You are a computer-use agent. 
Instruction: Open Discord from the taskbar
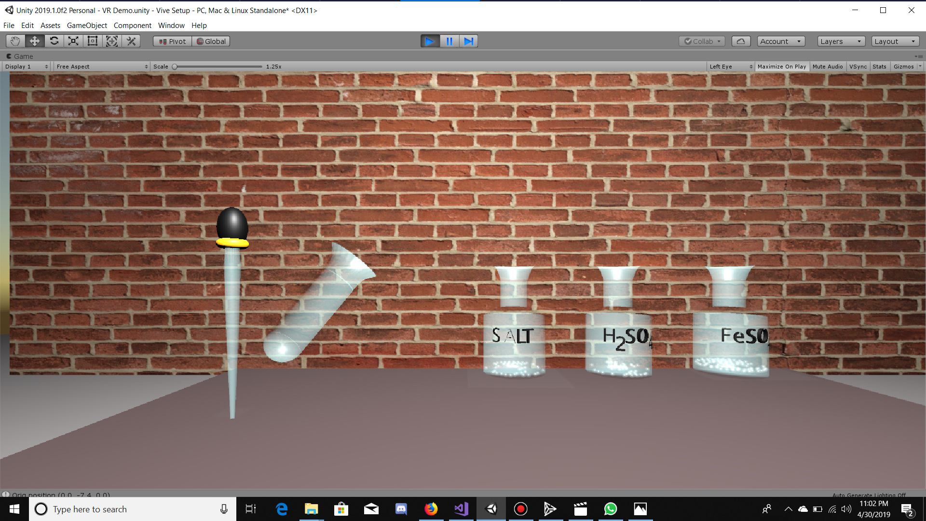(401, 509)
